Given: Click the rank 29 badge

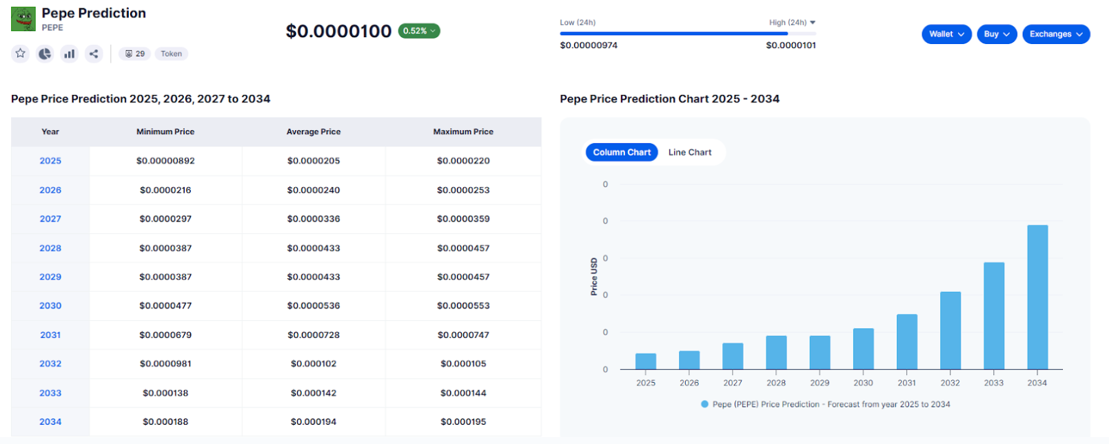Looking at the screenshot, I should tap(134, 54).
